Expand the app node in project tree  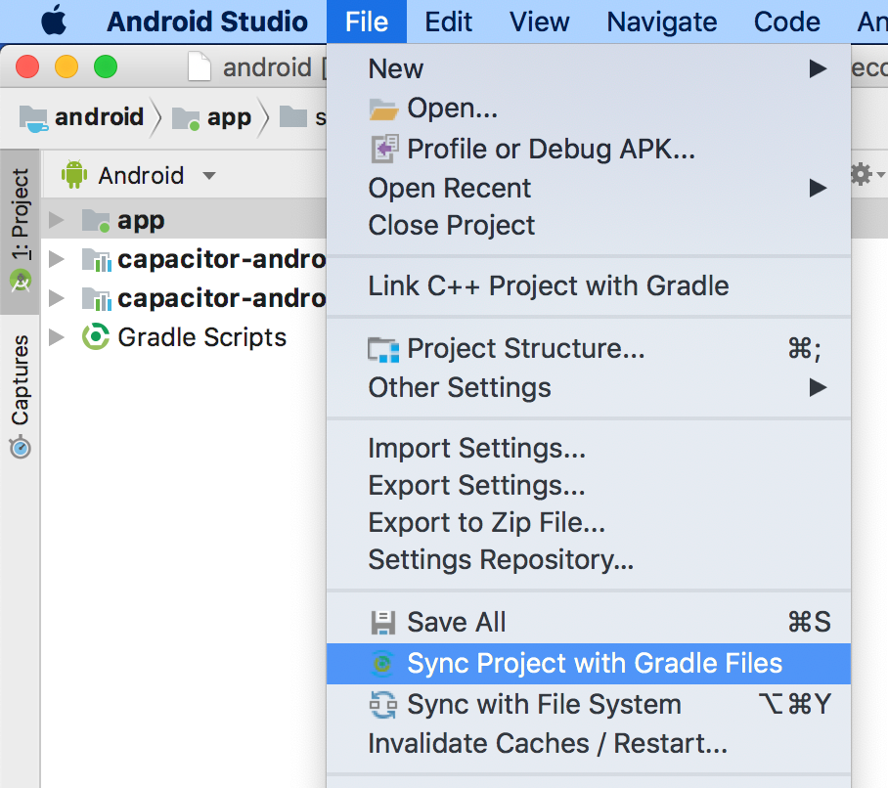pyautogui.click(x=56, y=220)
